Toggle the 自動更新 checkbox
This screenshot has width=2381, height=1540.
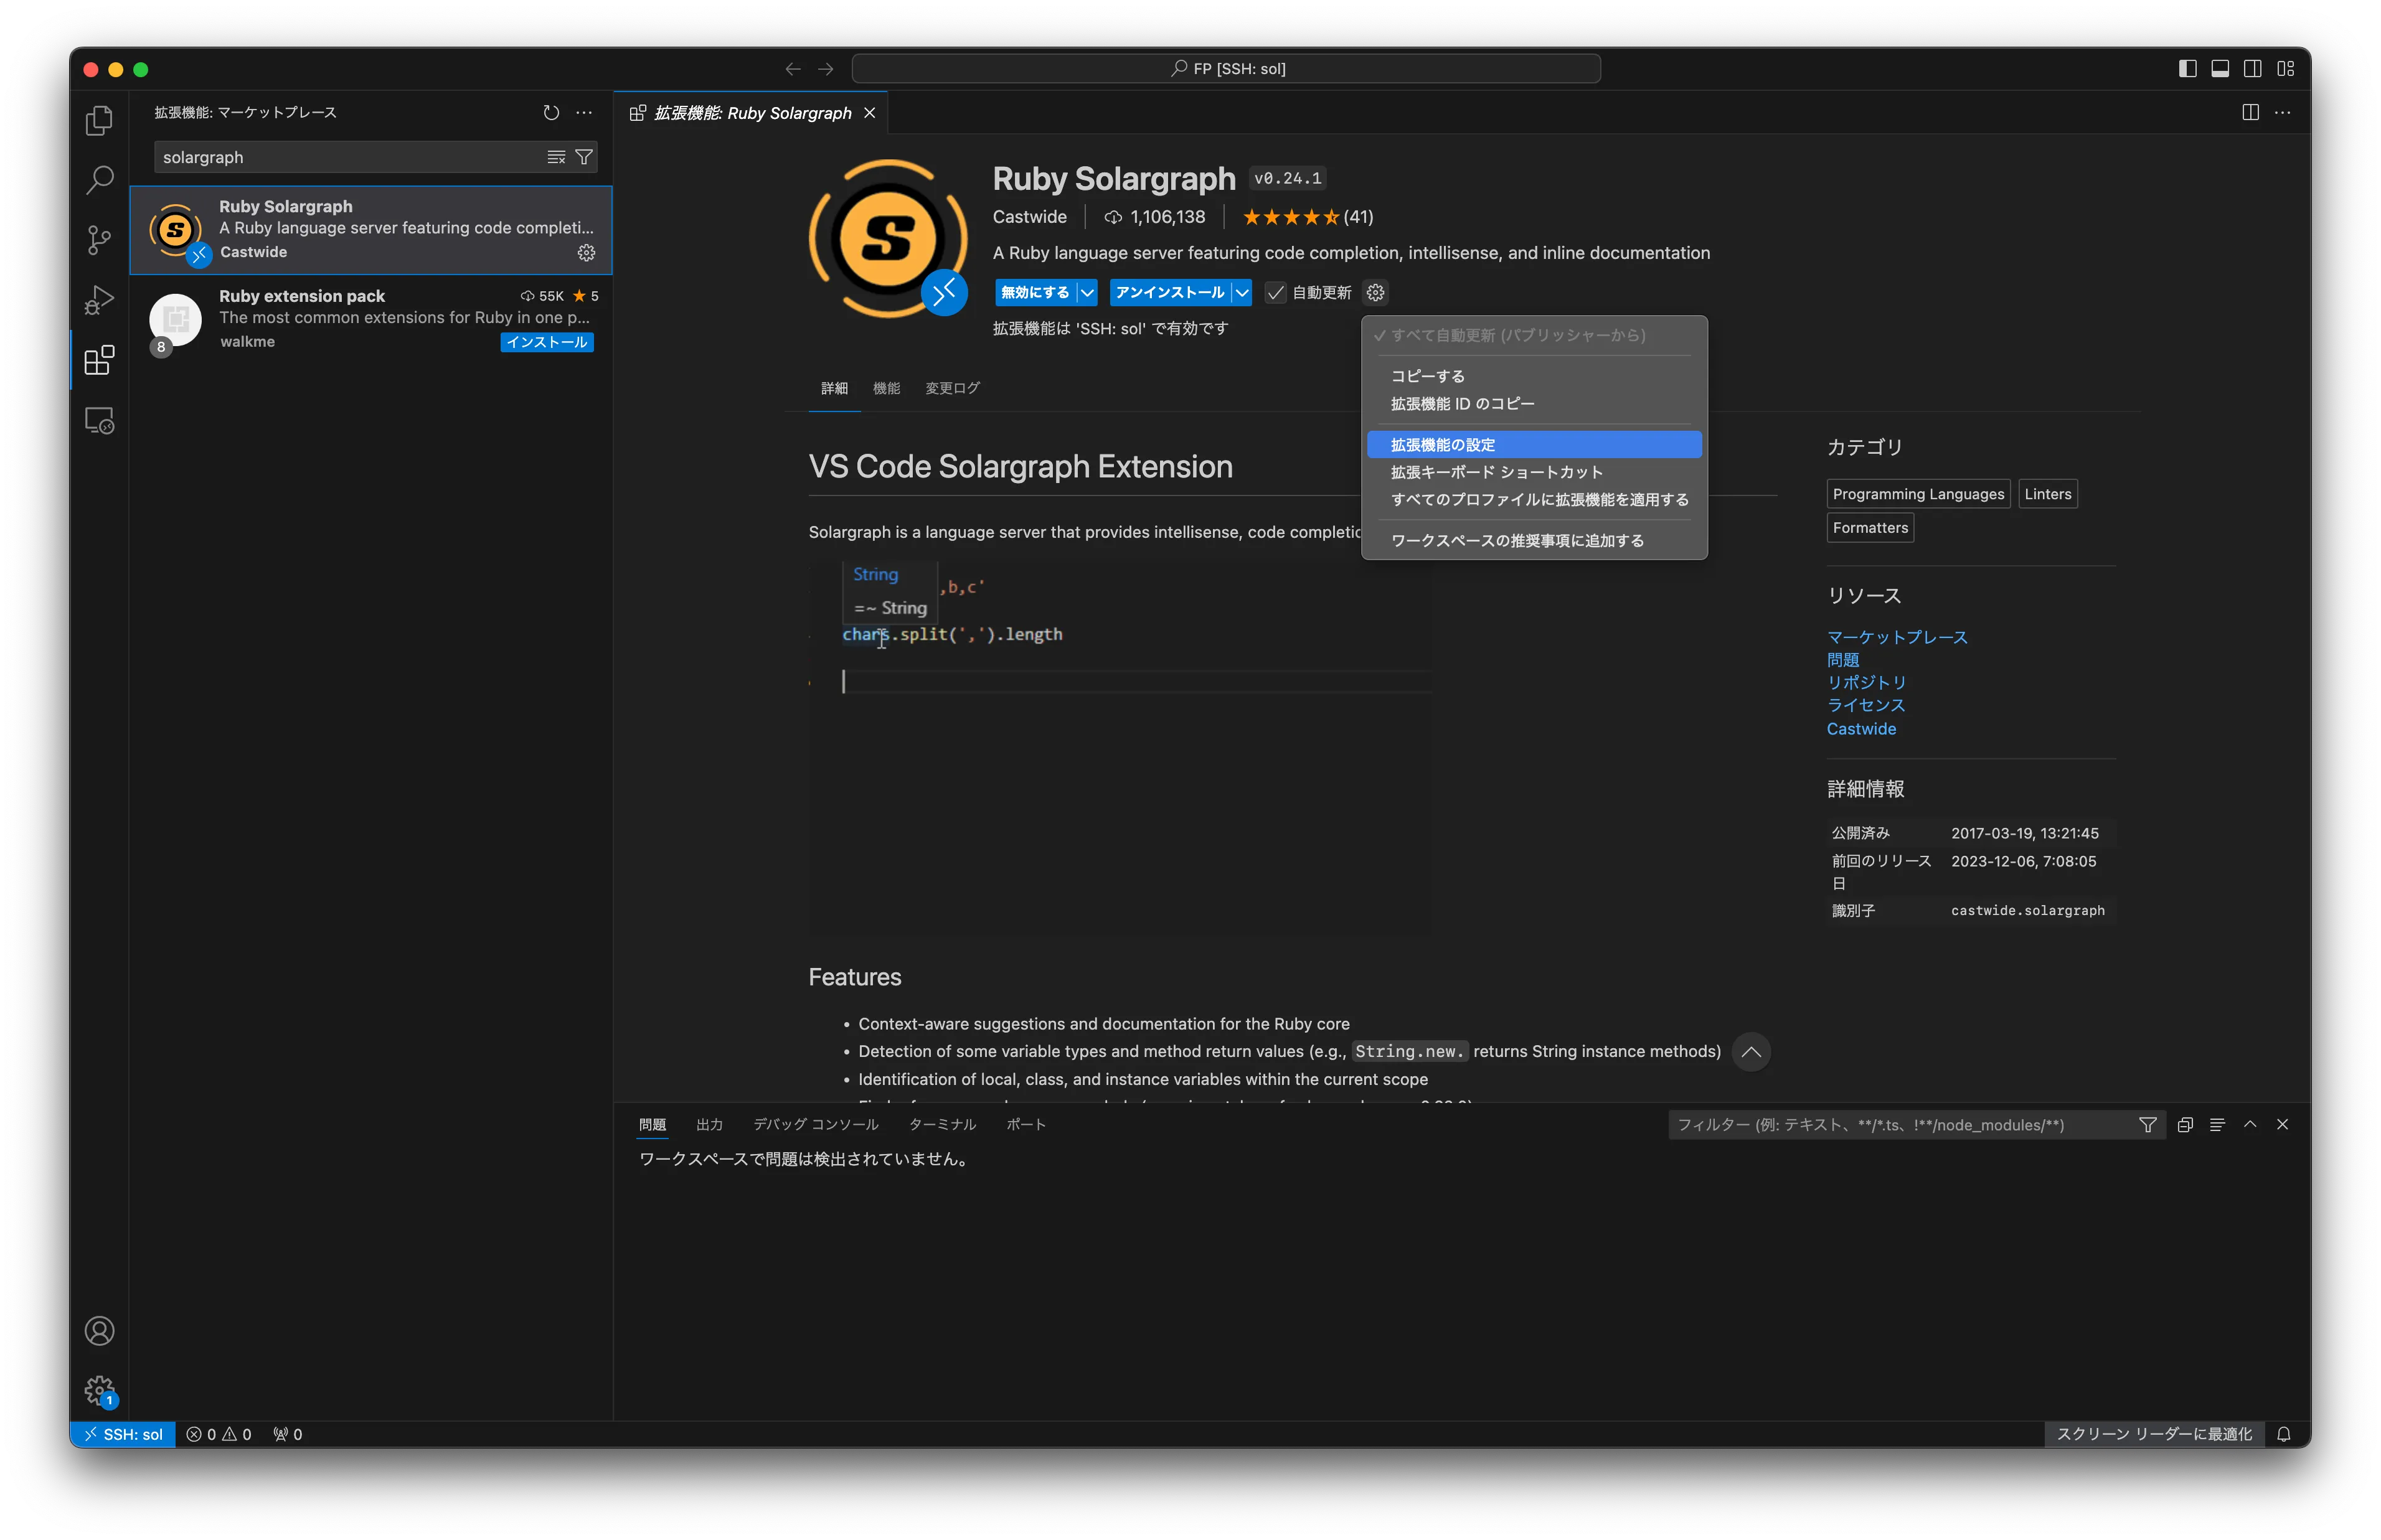(x=1276, y=292)
